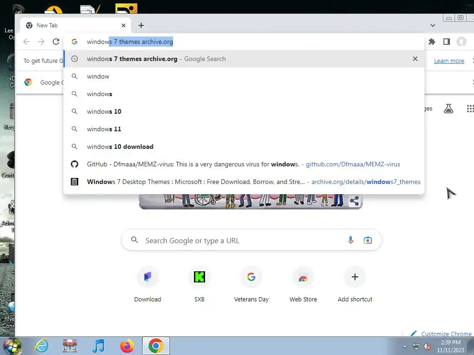Choose the 'window' search suggestion
Image resolution: width=474 pixels, height=355 pixels.
(x=244, y=76)
